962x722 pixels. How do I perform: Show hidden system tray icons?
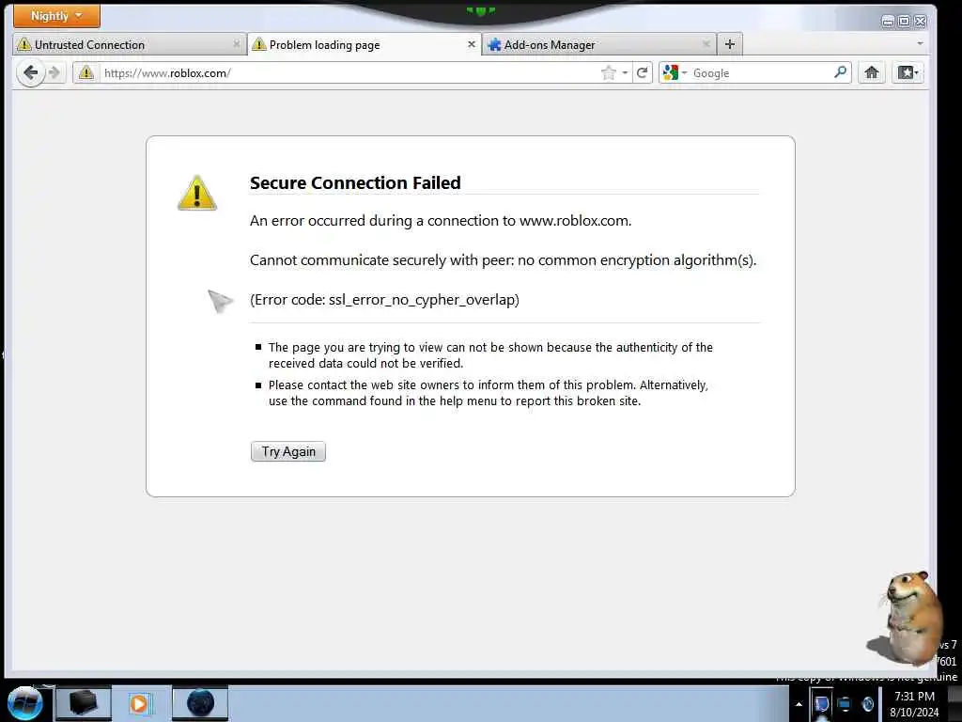[x=799, y=704]
